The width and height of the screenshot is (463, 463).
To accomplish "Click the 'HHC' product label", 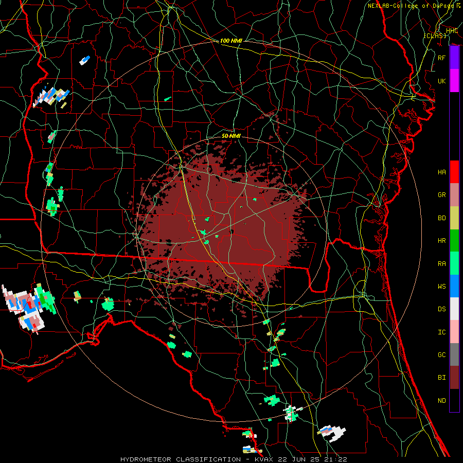I will (x=452, y=31).
